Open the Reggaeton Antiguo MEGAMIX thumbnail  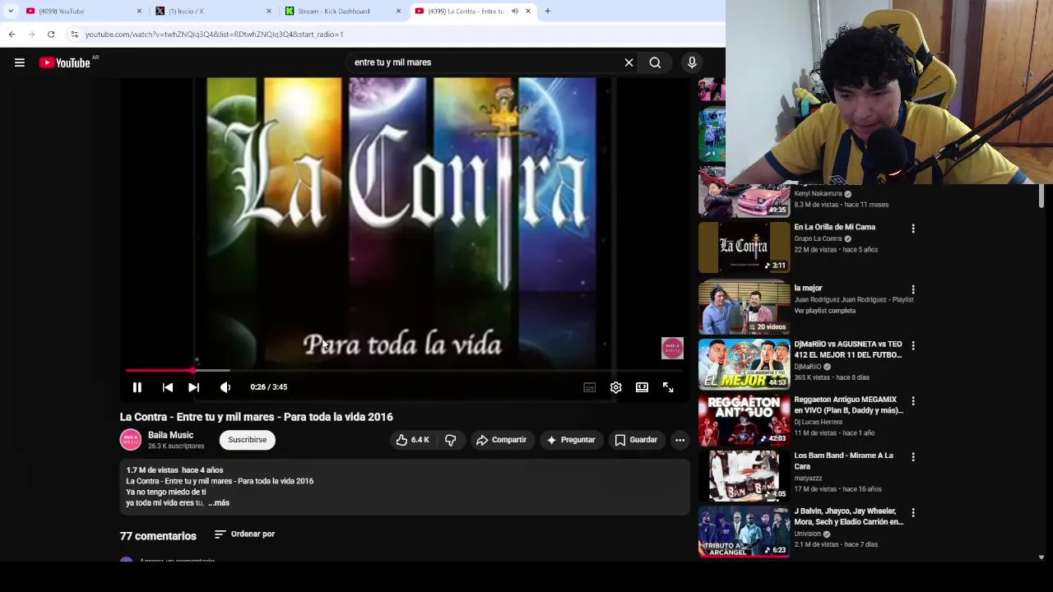744,419
